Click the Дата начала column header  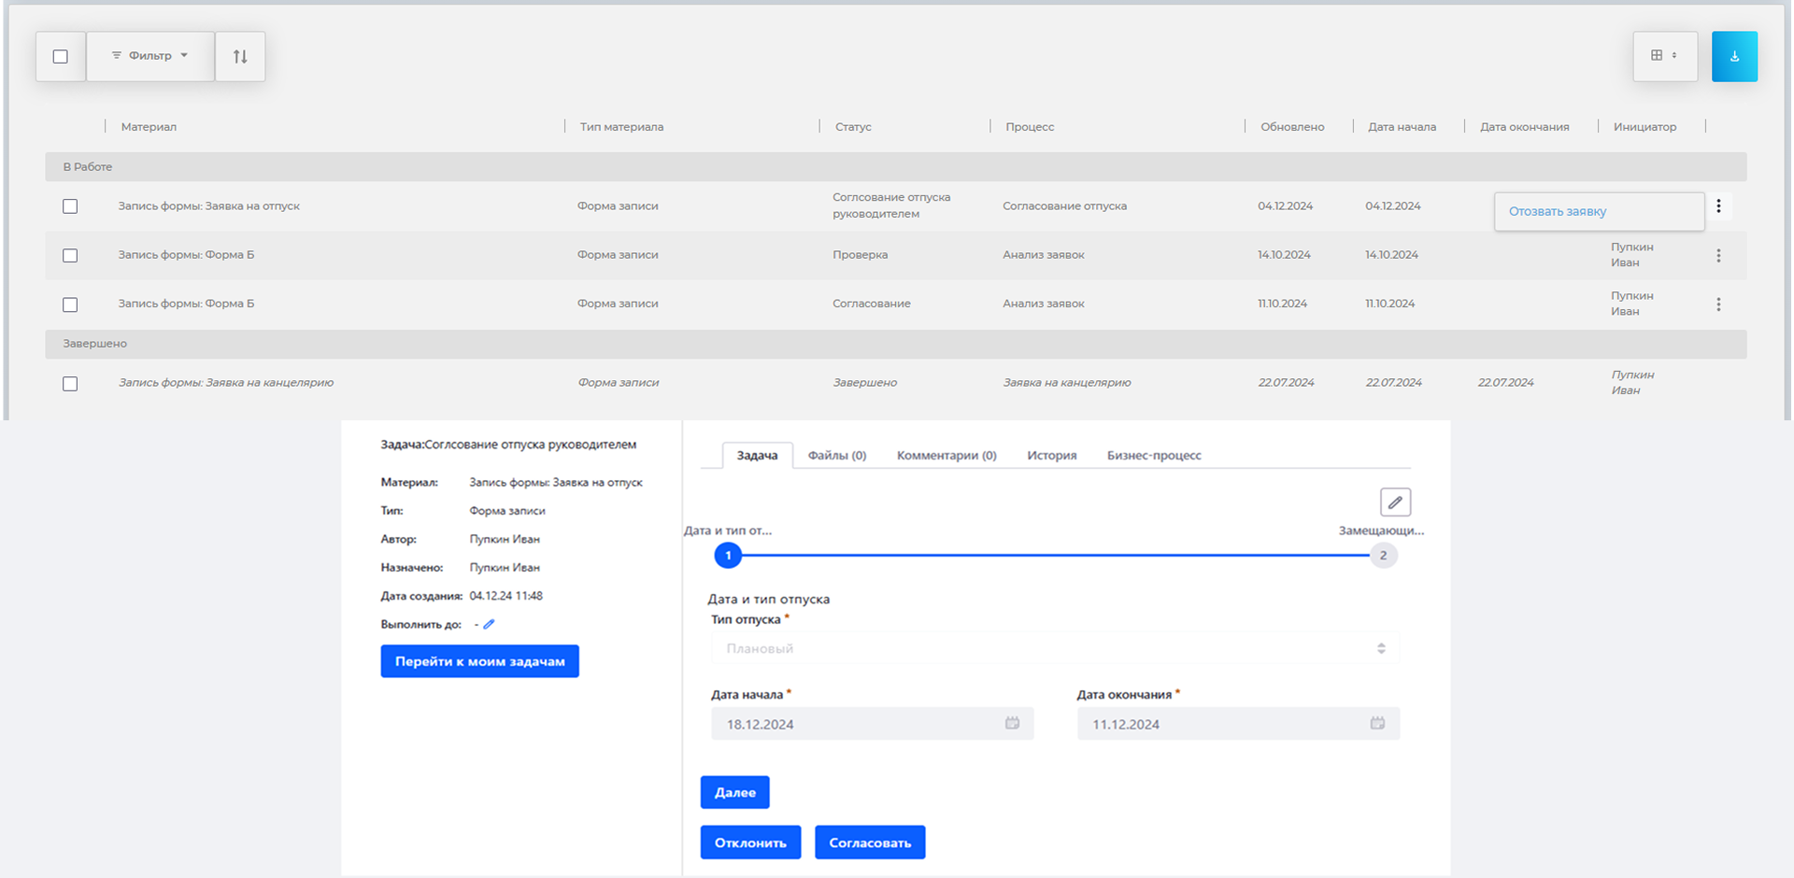click(1402, 127)
